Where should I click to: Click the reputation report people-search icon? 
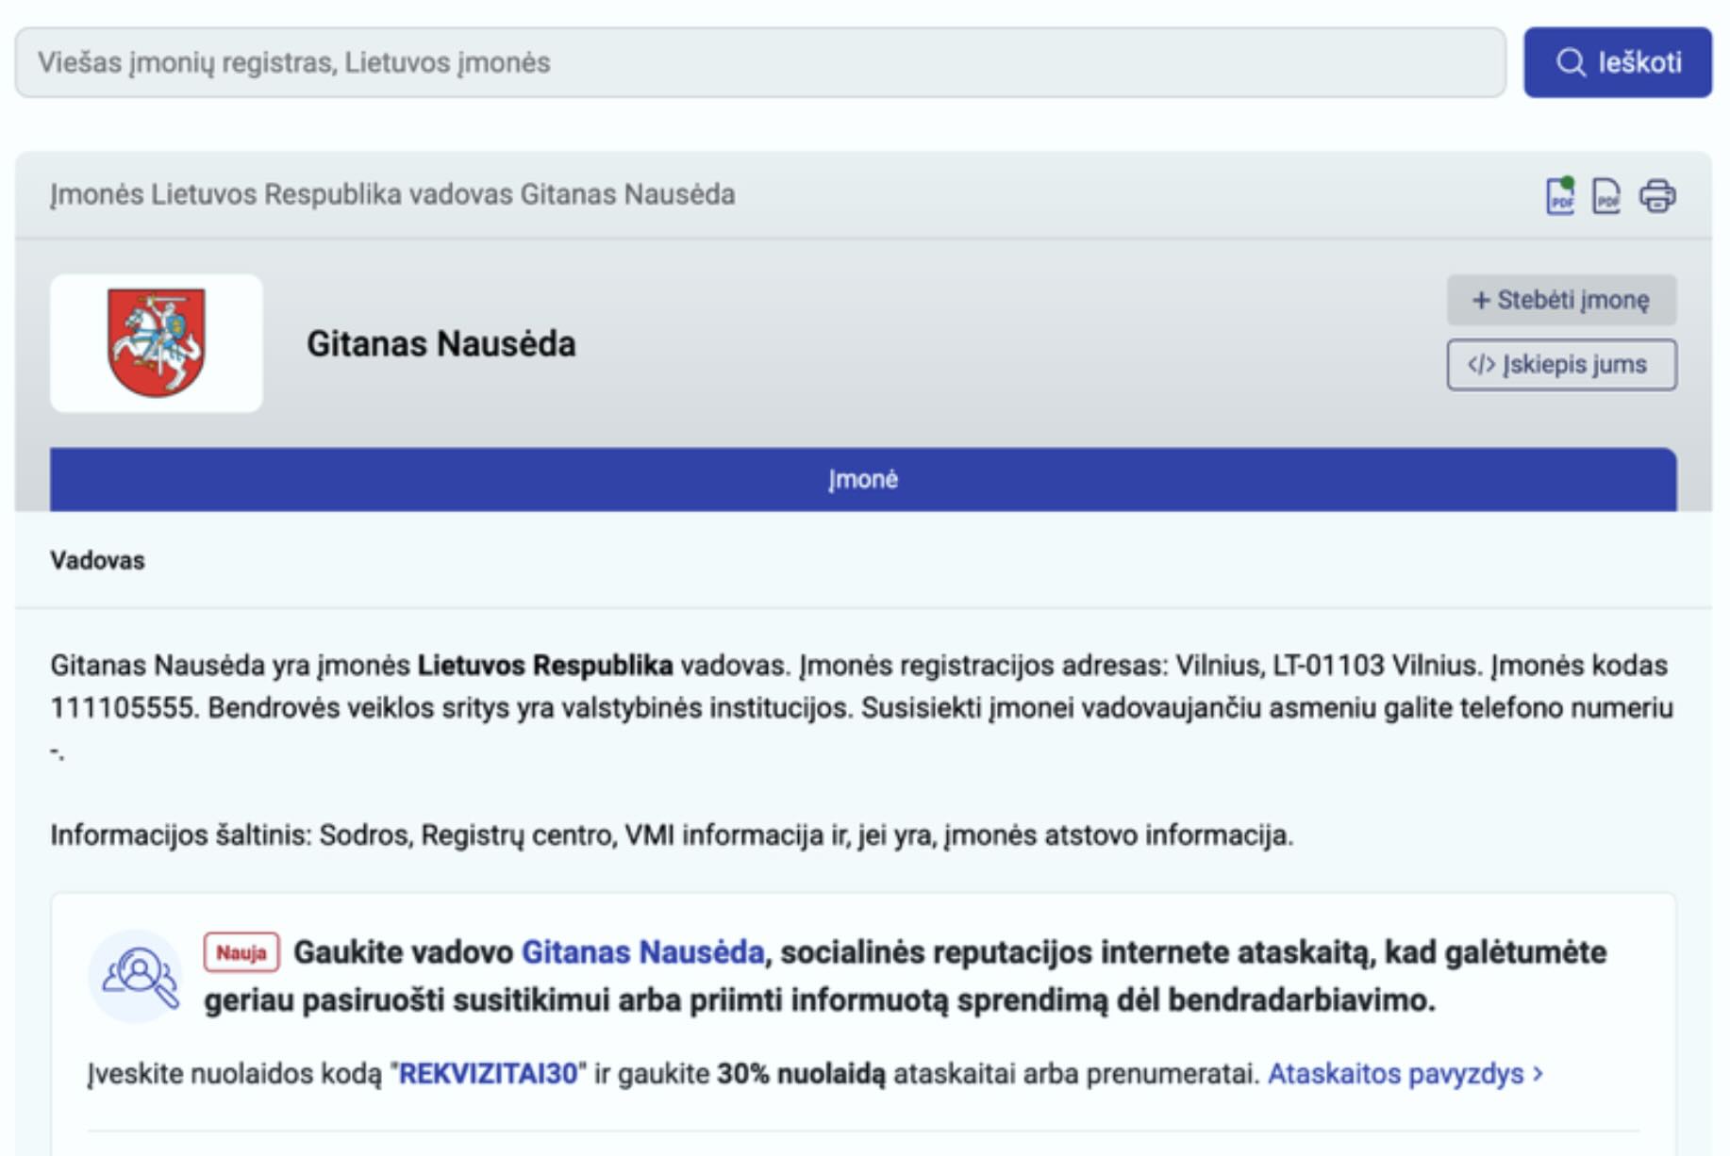click(x=138, y=975)
